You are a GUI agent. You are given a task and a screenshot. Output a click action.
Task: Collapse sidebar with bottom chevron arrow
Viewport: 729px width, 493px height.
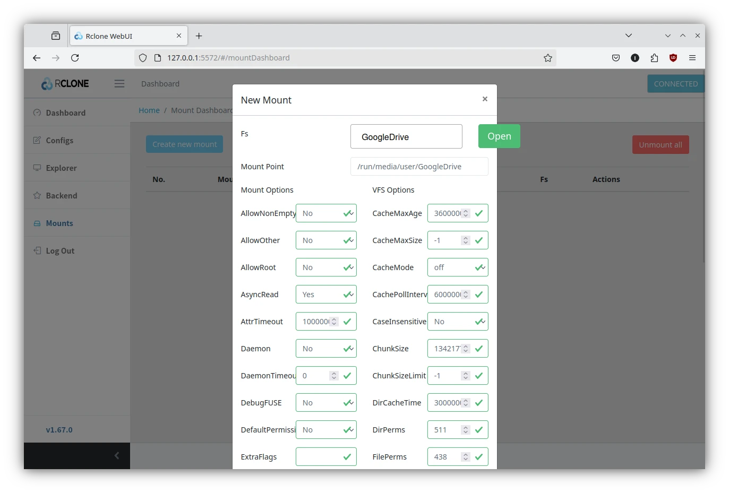(117, 455)
